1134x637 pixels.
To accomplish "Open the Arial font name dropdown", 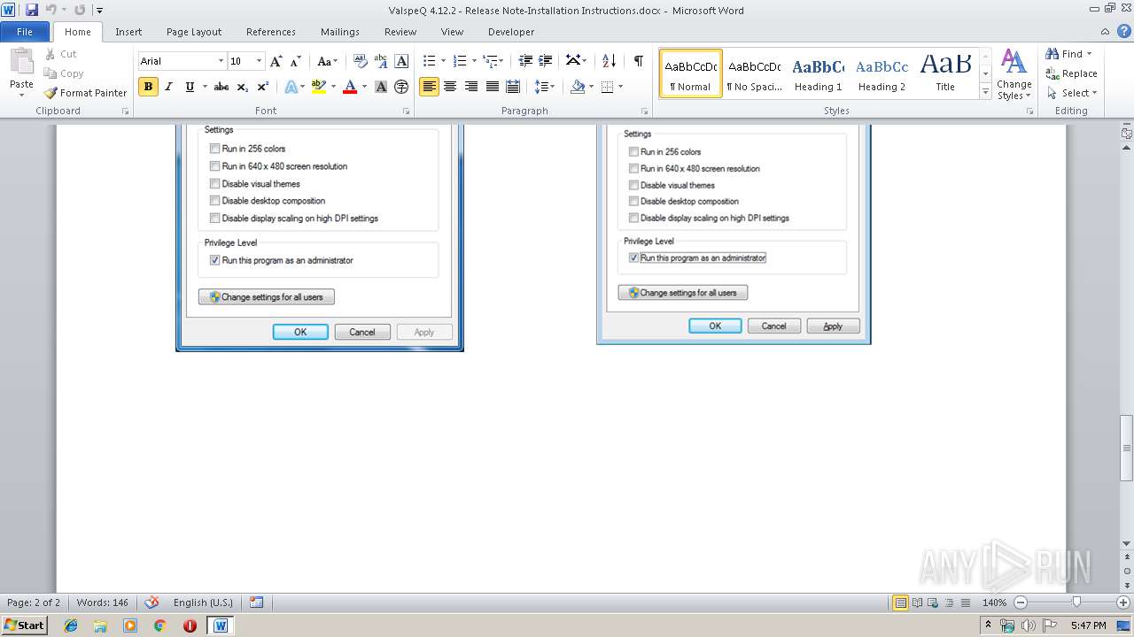I will coord(221,61).
